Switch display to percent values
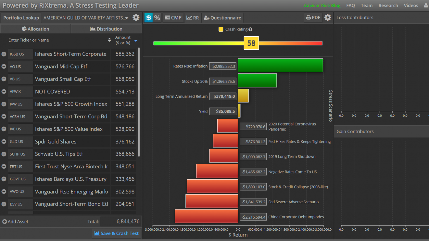The width and height of the screenshot is (429, 241). point(157,18)
